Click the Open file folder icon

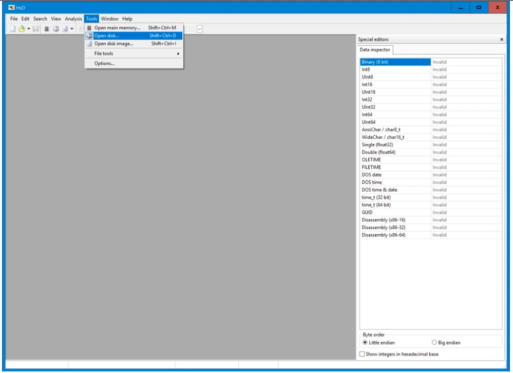(x=21, y=29)
